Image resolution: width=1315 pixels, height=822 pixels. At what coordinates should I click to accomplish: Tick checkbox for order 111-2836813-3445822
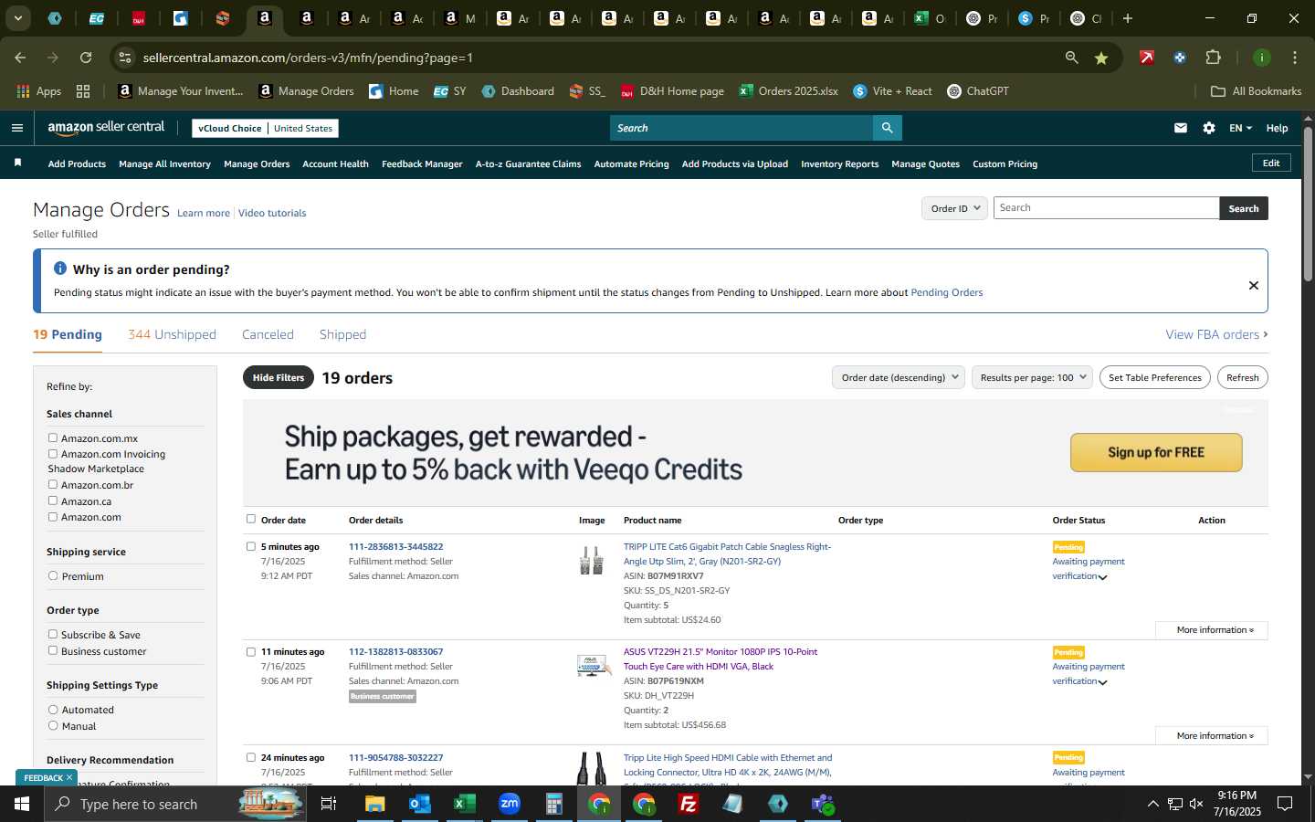coord(251,546)
